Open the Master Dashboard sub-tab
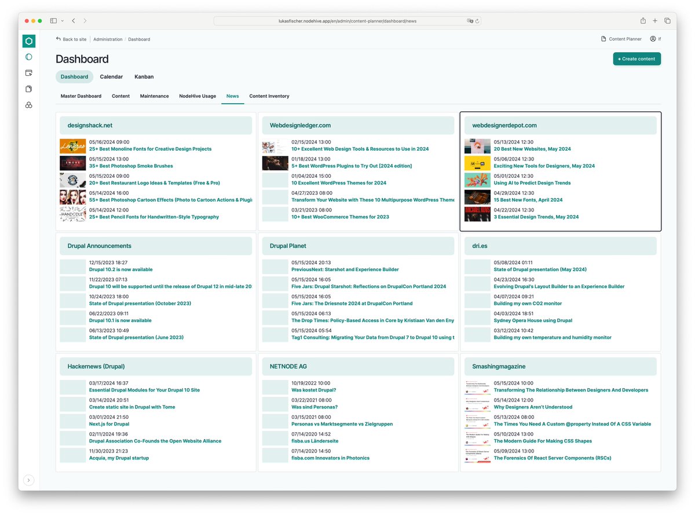This screenshot has width=695, height=515. [x=81, y=96]
